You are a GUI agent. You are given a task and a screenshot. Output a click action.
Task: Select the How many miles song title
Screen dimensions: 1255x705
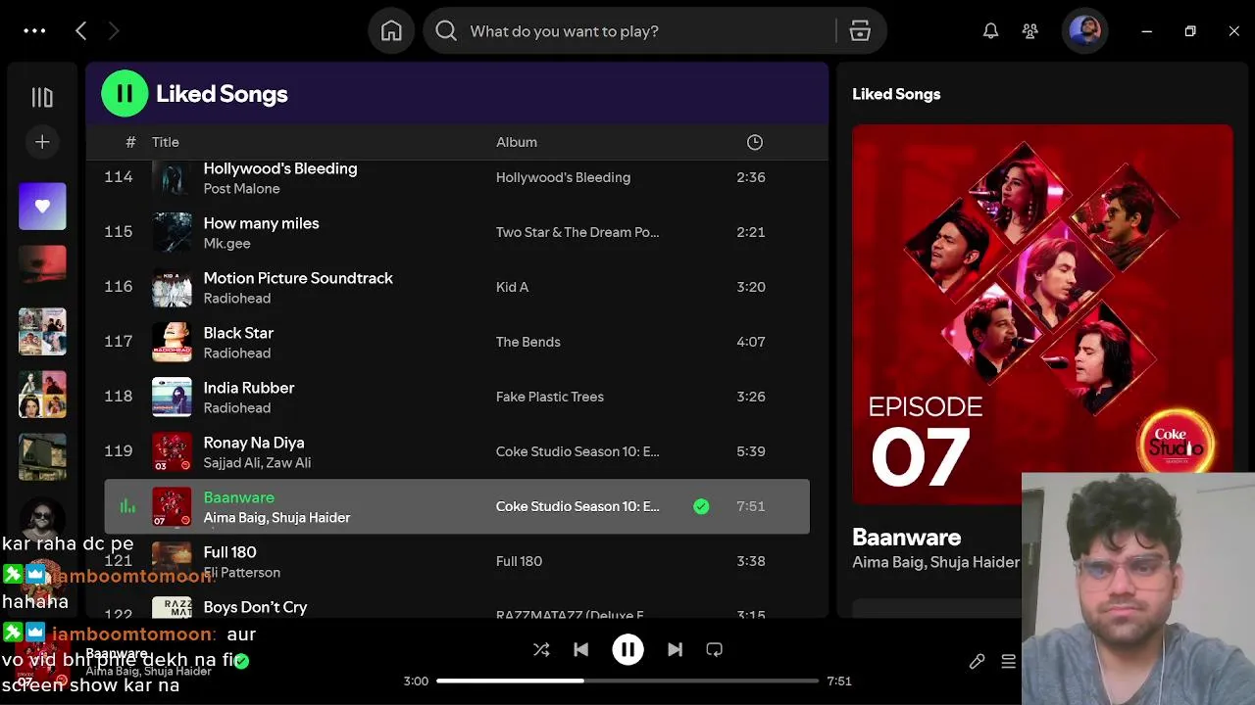click(x=261, y=223)
